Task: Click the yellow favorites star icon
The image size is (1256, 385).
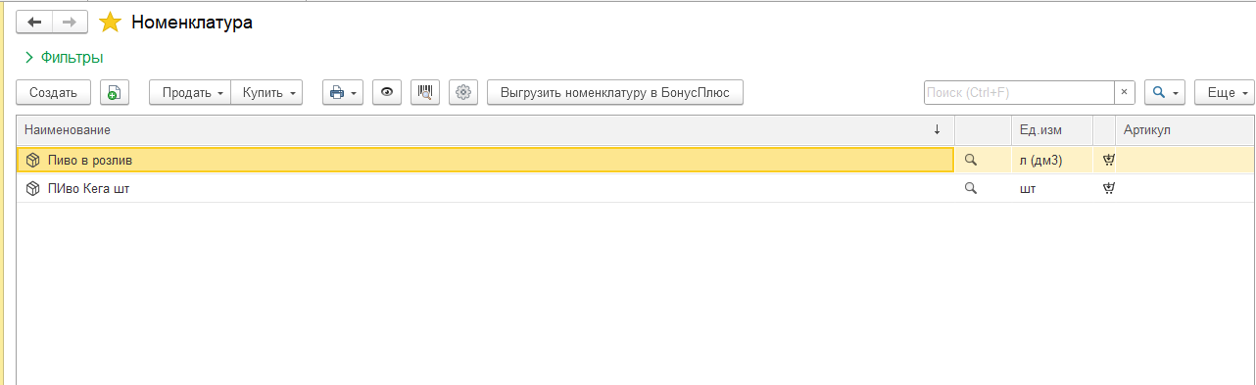Action: [110, 23]
